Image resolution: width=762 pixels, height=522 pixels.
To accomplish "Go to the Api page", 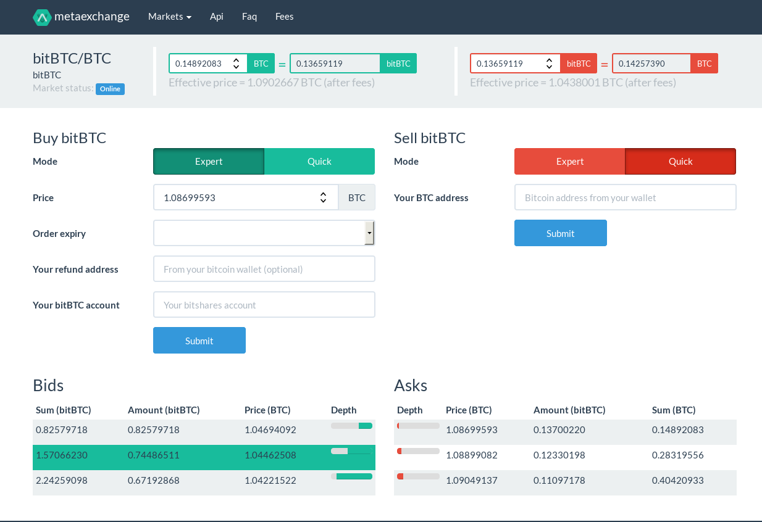I will point(217,17).
